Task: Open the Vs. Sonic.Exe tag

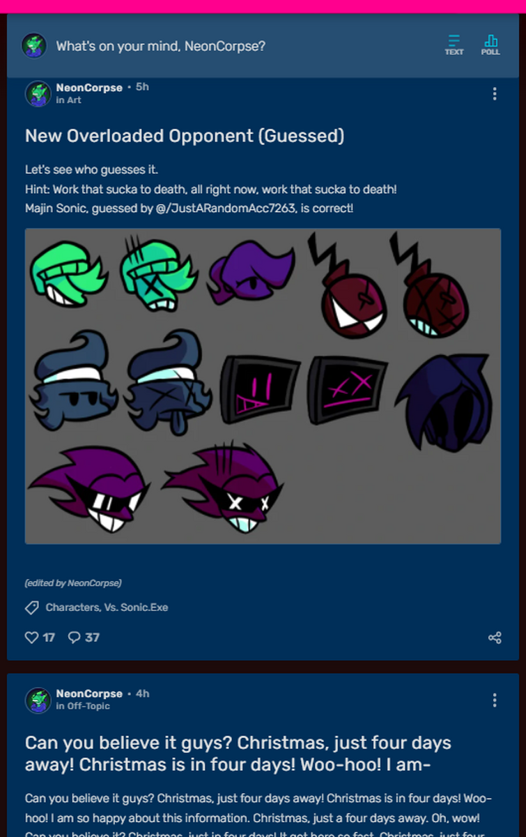Action: pyautogui.click(x=137, y=608)
